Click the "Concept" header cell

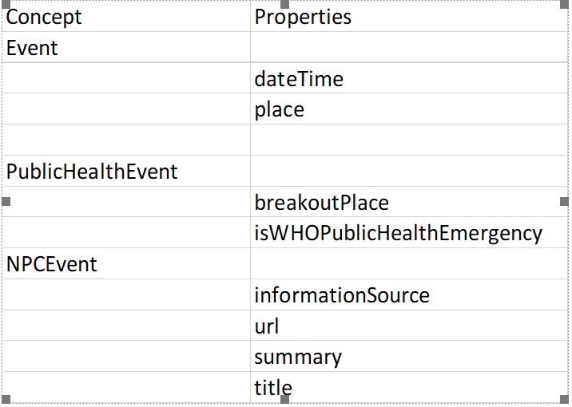click(x=45, y=17)
